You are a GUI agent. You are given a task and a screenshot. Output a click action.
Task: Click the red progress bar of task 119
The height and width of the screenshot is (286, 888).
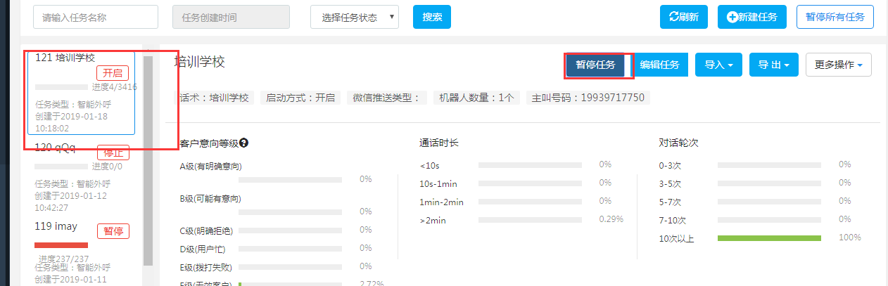pos(61,245)
